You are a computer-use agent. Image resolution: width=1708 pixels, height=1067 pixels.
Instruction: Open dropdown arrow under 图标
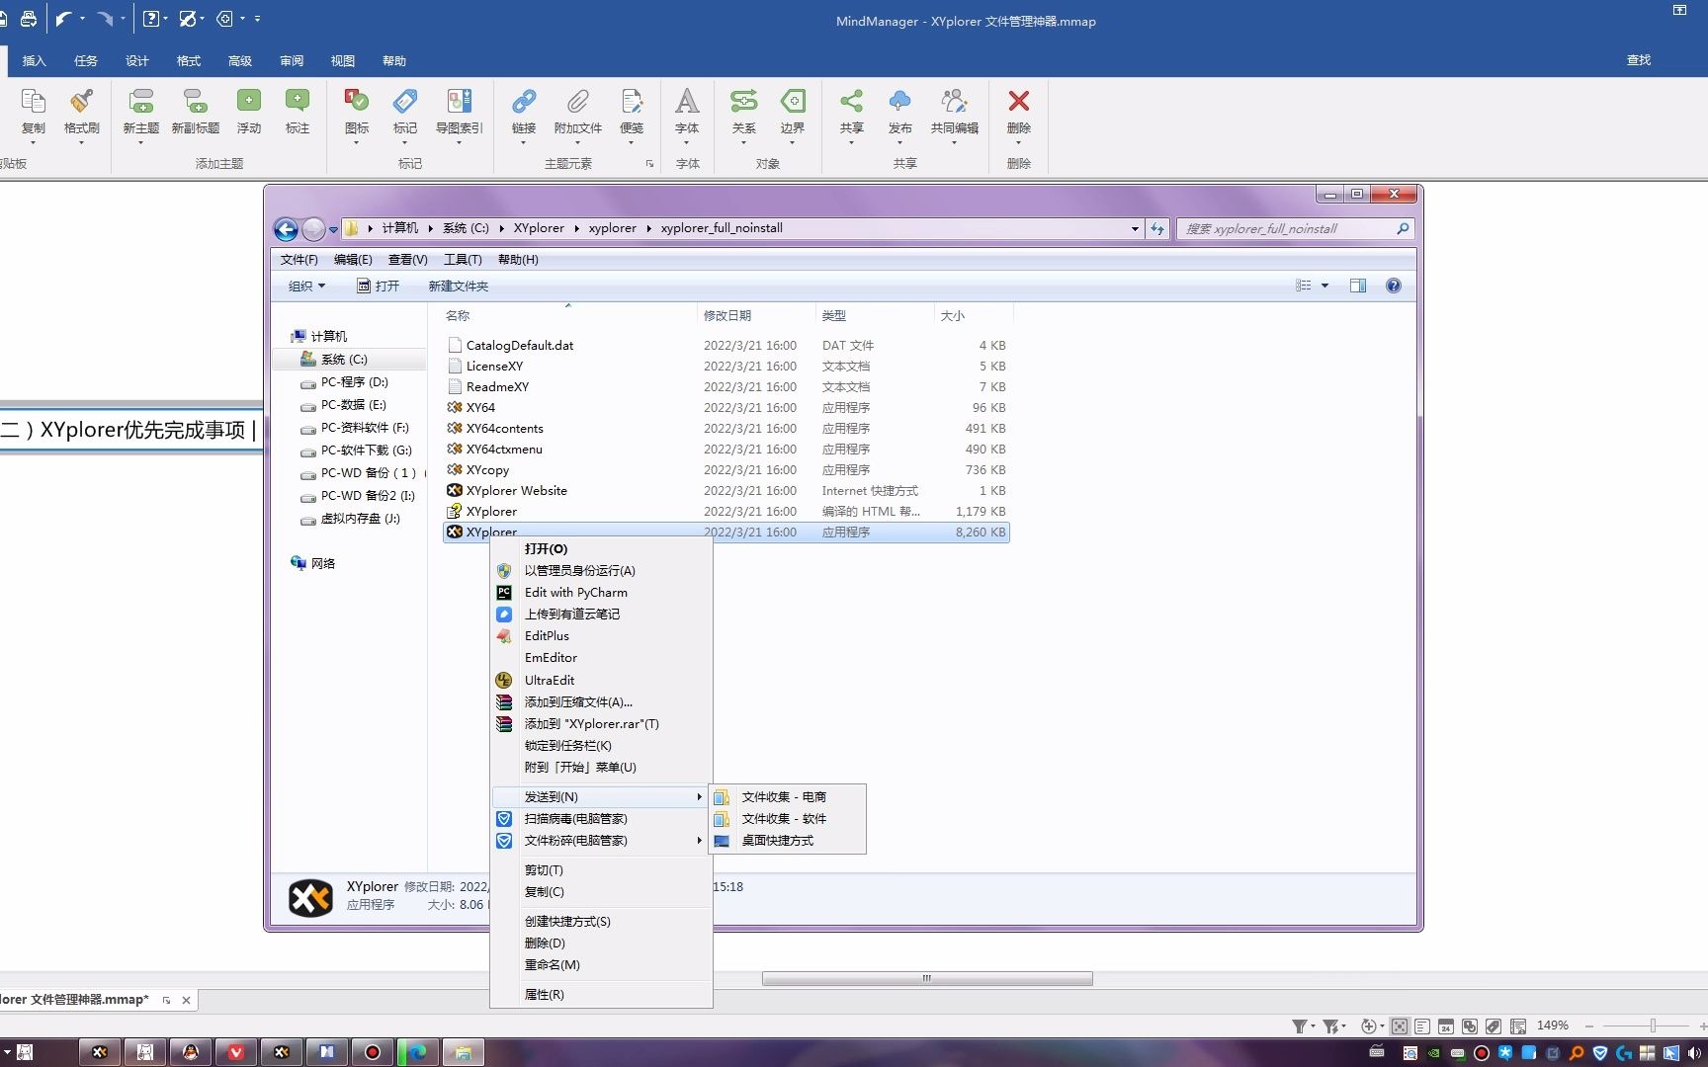click(357, 144)
